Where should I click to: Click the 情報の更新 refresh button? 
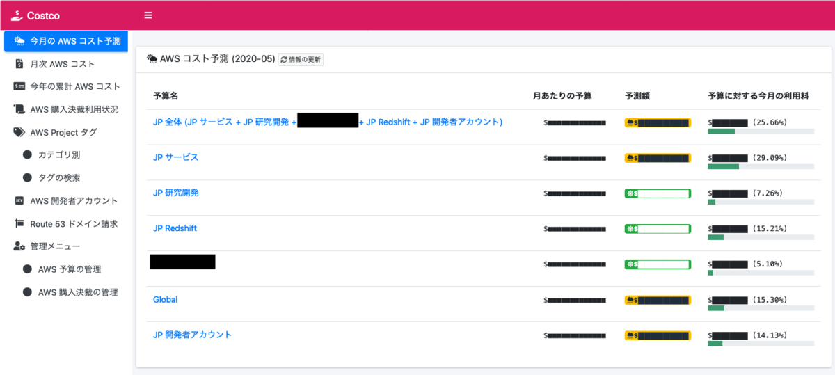tap(301, 60)
